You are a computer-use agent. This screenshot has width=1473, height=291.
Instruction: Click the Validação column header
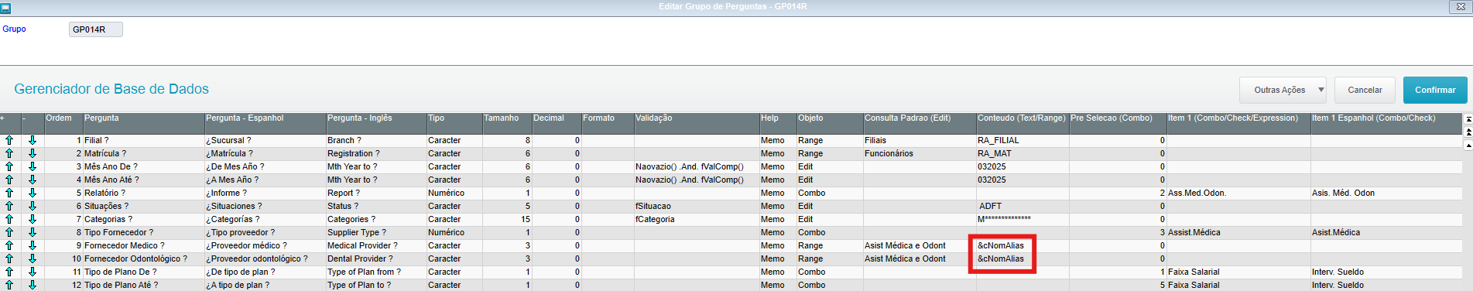tap(697, 118)
